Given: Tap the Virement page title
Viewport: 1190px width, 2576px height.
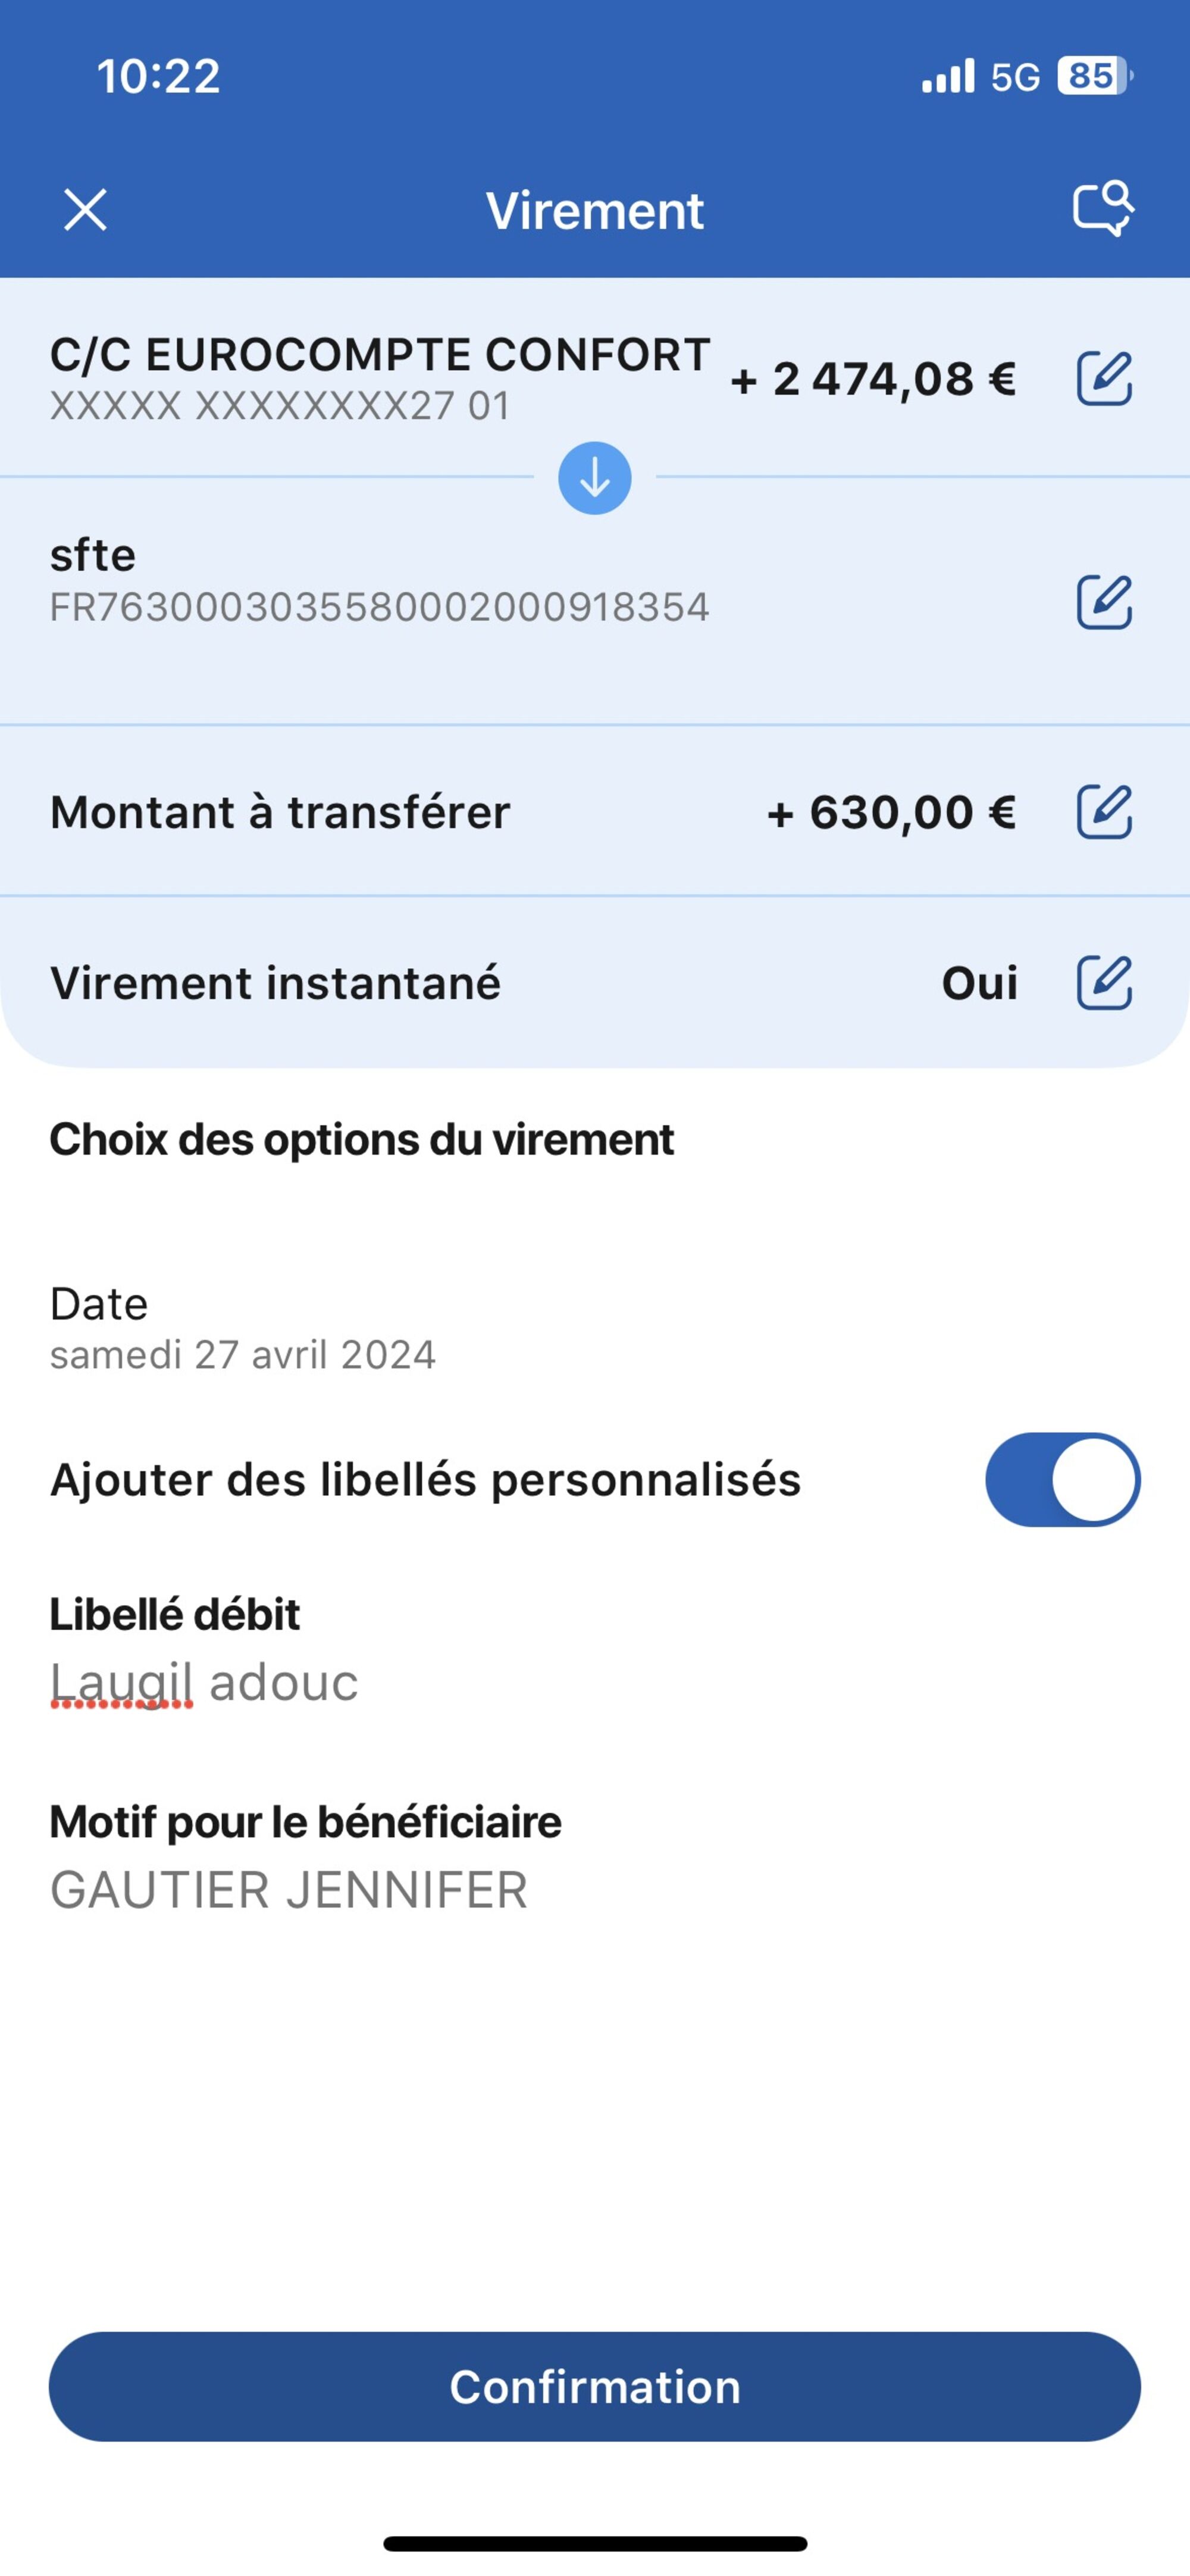Looking at the screenshot, I should (595, 210).
